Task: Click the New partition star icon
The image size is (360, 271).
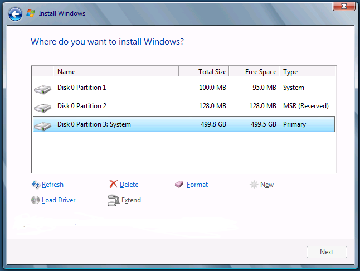Action: 254,185
